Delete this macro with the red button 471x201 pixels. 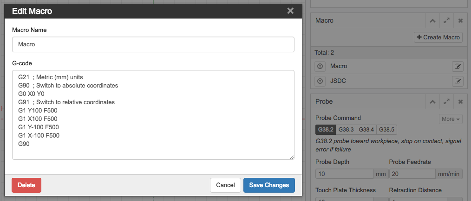[26, 185]
